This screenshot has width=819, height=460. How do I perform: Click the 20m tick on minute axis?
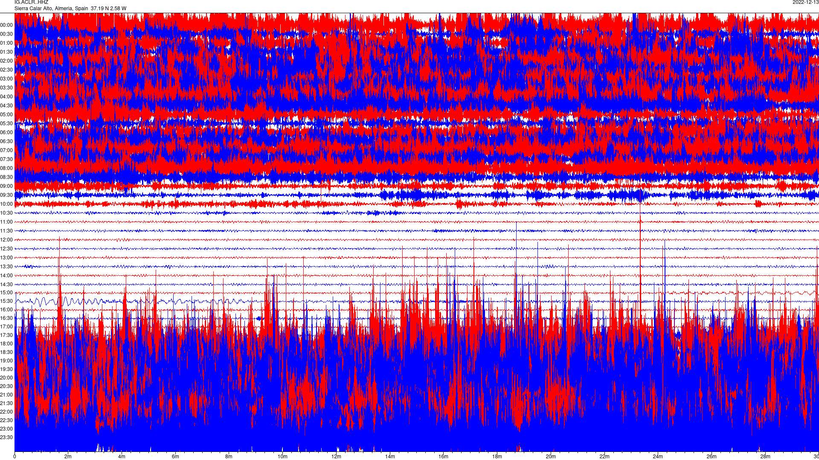point(551,457)
